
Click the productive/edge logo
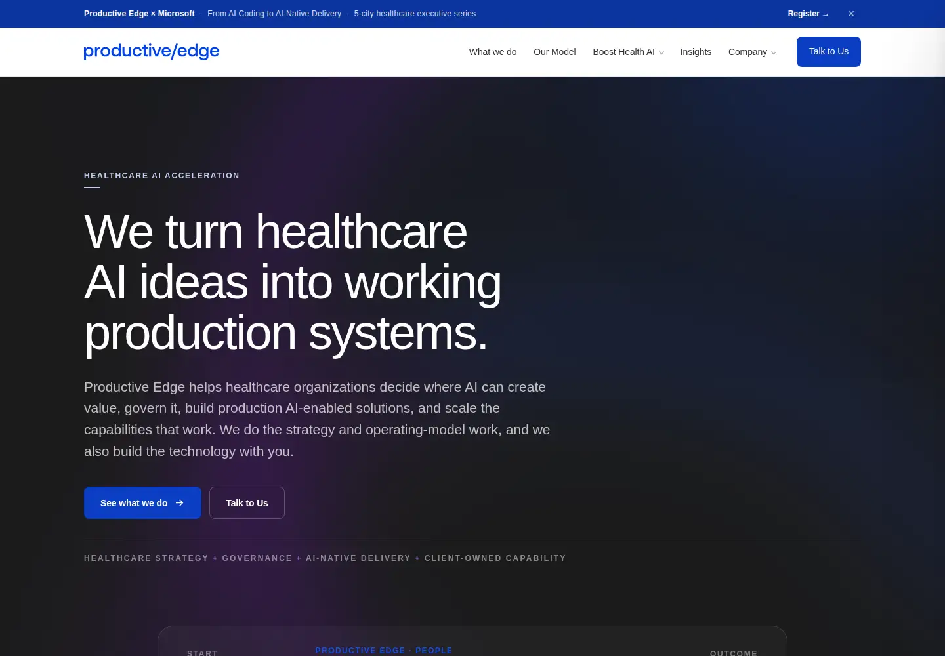click(x=152, y=51)
